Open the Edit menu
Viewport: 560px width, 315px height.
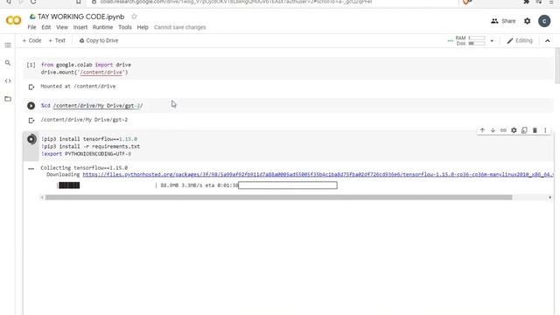pyautogui.click(x=46, y=27)
